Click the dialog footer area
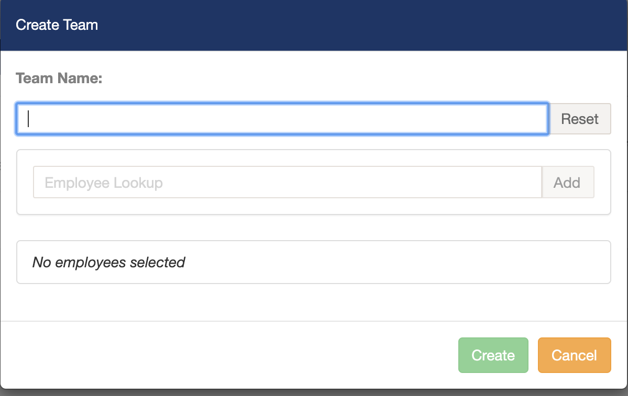 210,355
